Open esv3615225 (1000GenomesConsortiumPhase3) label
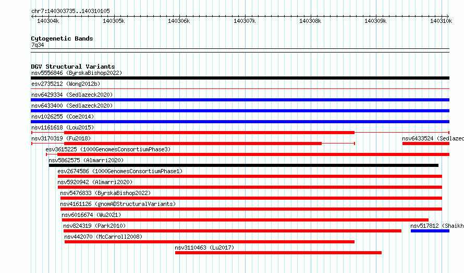Screen dimensions: 464x273 (x=108, y=149)
